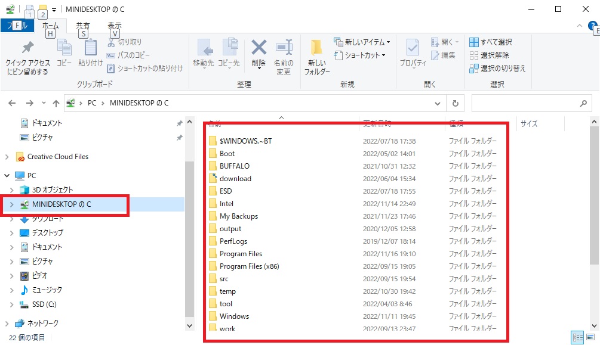Expand the 3D オブジェクト tree node
This screenshot has width=600, height=345.
(11, 190)
